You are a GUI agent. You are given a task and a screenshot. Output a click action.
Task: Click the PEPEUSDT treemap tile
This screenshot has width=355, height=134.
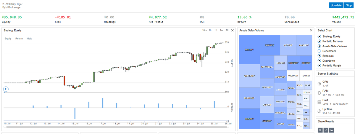pyautogui.click(x=293, y=63)
